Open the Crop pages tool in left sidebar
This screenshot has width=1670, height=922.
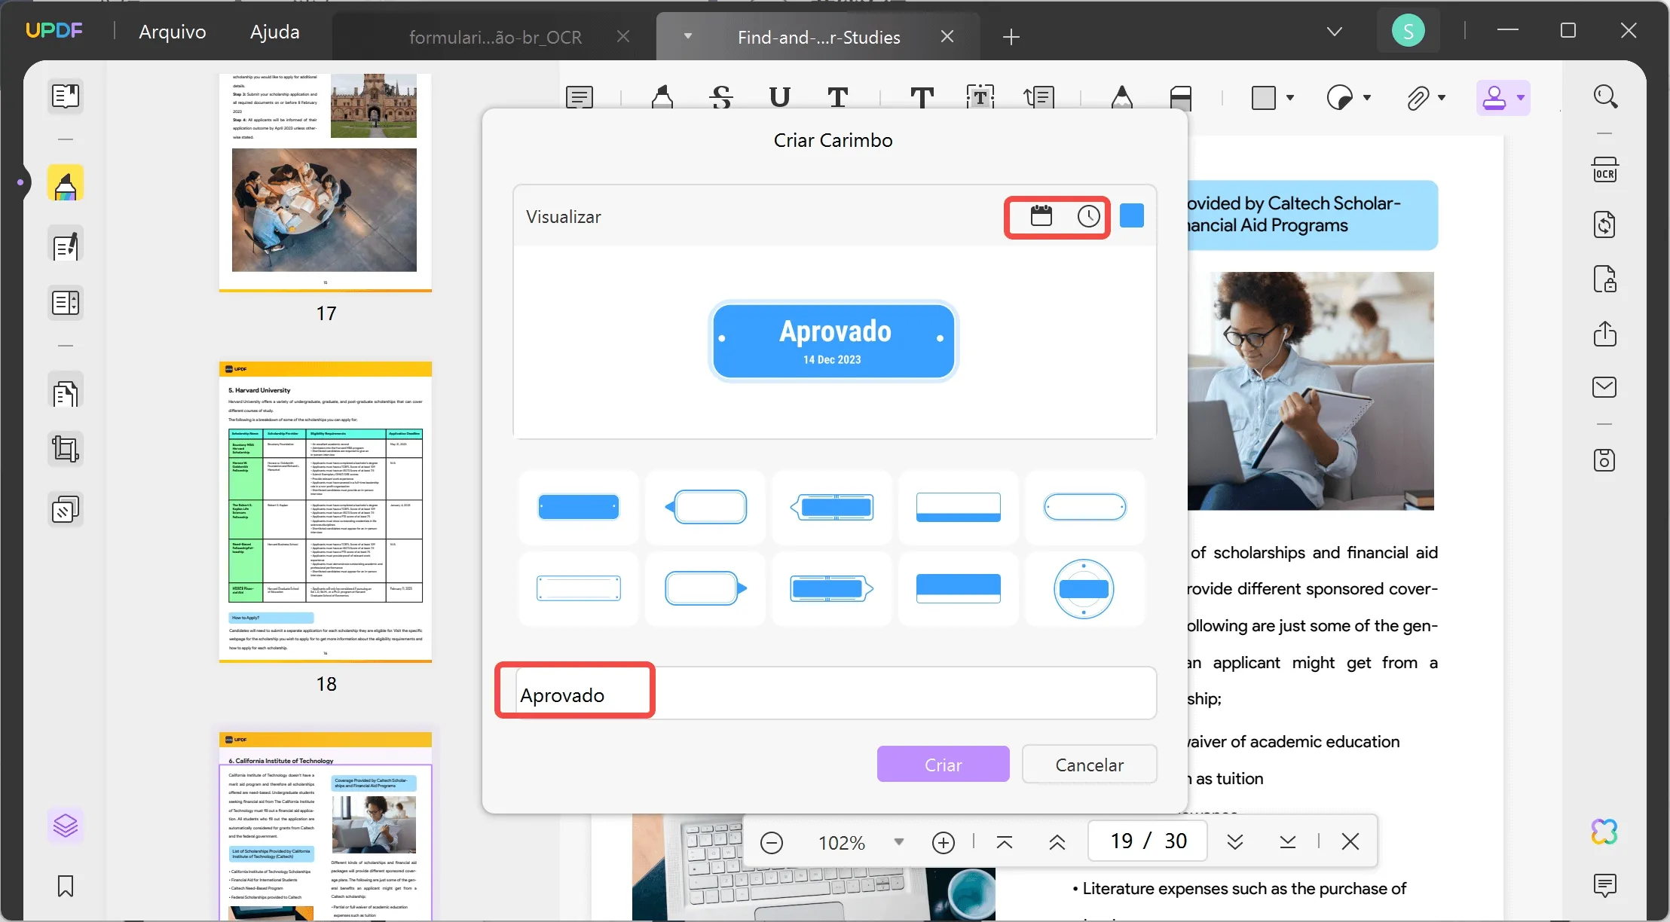66,449
